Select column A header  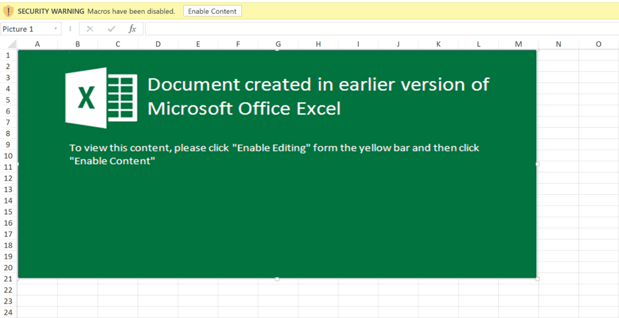coord(38,44)
